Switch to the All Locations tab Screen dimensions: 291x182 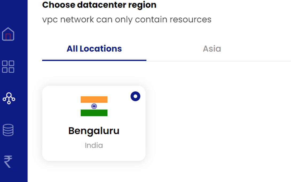coord(94,49)
